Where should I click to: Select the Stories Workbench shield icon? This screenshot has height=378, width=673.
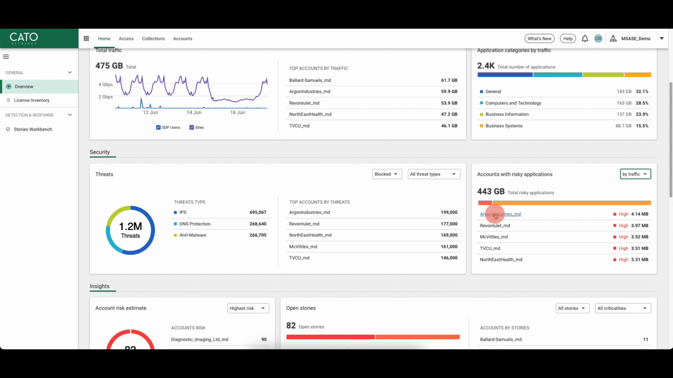pyautogui.click(x=8, y=129)
